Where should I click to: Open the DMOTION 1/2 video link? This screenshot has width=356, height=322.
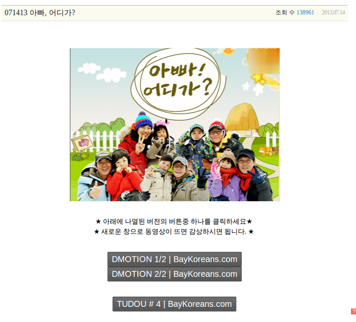coord(174,259)
